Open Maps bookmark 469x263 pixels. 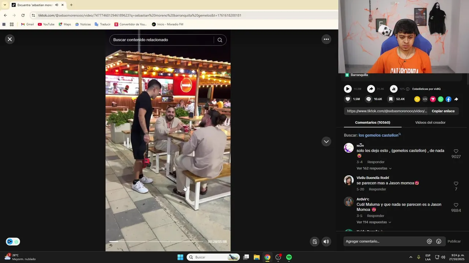point(65,24)
